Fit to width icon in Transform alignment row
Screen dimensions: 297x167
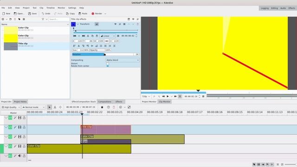tap(110, 46)
